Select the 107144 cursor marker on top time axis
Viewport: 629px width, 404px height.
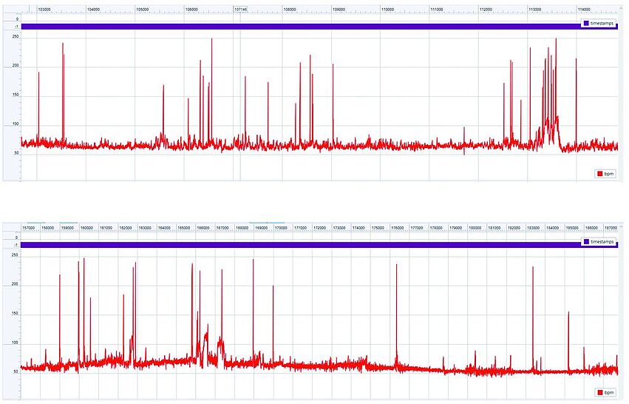pyautogui.click(x=240, y=10)
